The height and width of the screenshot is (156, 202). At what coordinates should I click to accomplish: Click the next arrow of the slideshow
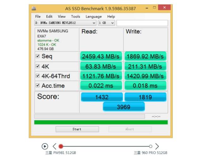[x=157, y=146]
